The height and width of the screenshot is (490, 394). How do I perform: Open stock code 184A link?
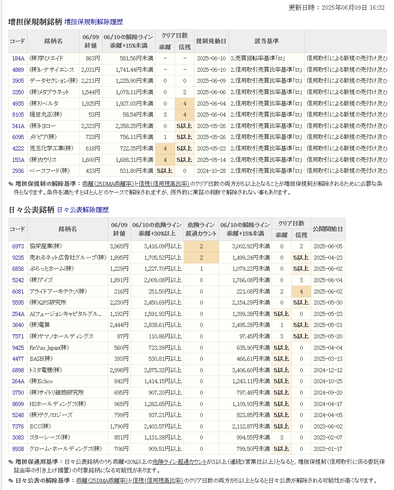[18, 58]
